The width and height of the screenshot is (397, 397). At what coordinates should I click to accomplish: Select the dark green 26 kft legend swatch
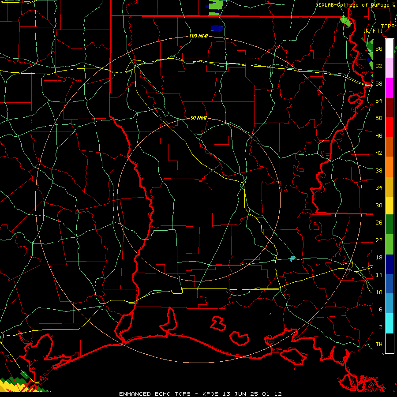click(x=390, y=225)
